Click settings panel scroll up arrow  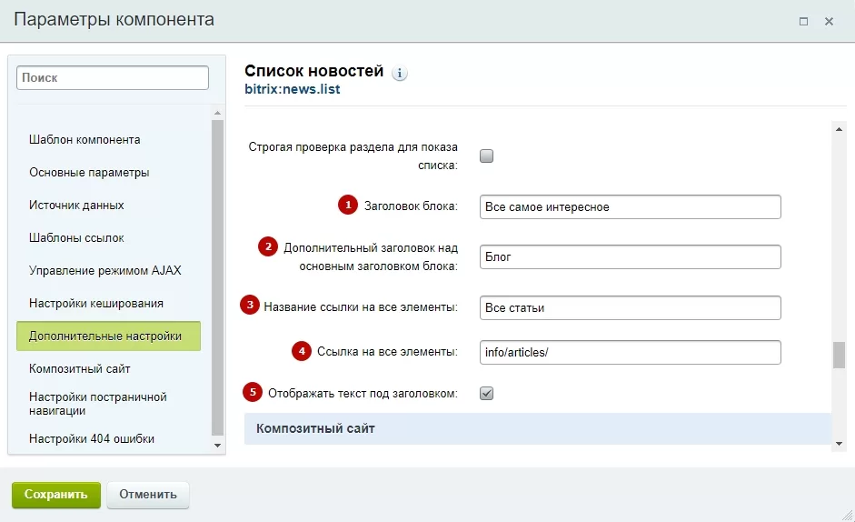pyautogui.click(x=839, y=129)
